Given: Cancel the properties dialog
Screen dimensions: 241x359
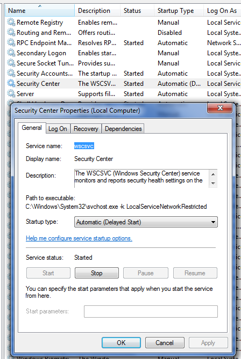Looking at the screenshot, I should [165, 343].
